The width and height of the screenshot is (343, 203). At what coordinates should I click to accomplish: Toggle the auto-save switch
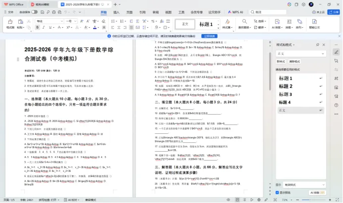pyautogui.click(x=34, y=12)
